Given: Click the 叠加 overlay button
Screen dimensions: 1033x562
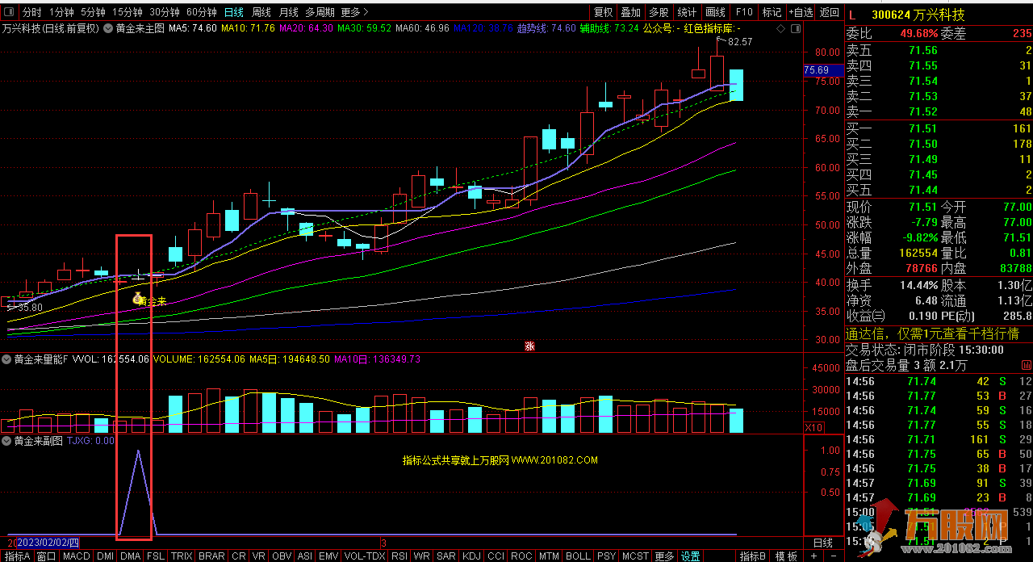Looking at the screenshot, I should (x=631, y=12).
